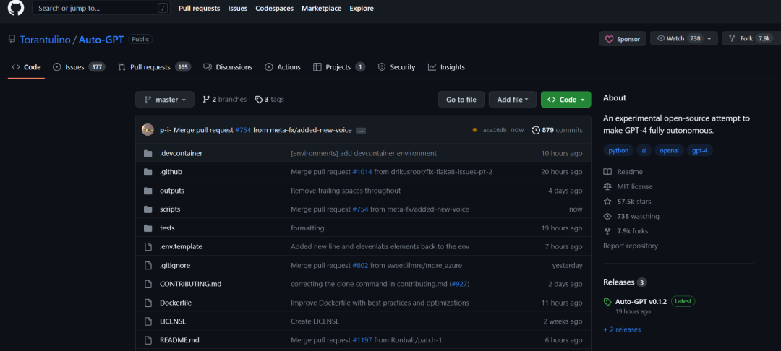Open the Auto-GPT v0.1.2 release
The image size is (781, 351).
[x=641, y=301]
